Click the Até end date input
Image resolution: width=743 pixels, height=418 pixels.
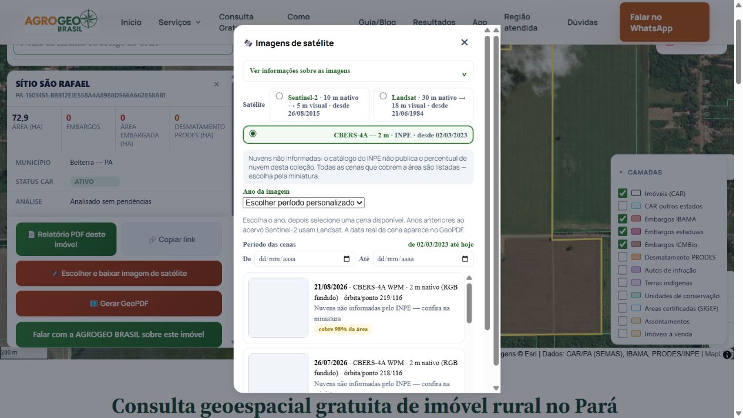(x=423, y=259)
